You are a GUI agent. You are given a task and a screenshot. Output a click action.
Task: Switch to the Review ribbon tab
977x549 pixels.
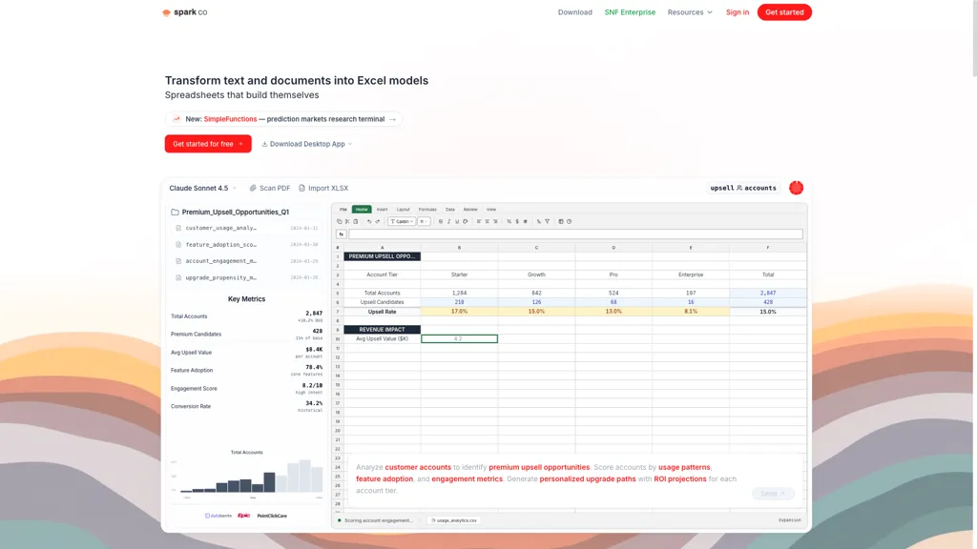tap(470, 210)
